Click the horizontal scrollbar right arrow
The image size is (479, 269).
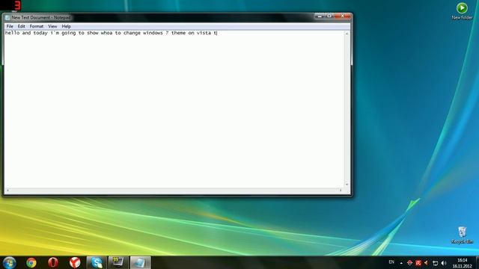point(341,190)
